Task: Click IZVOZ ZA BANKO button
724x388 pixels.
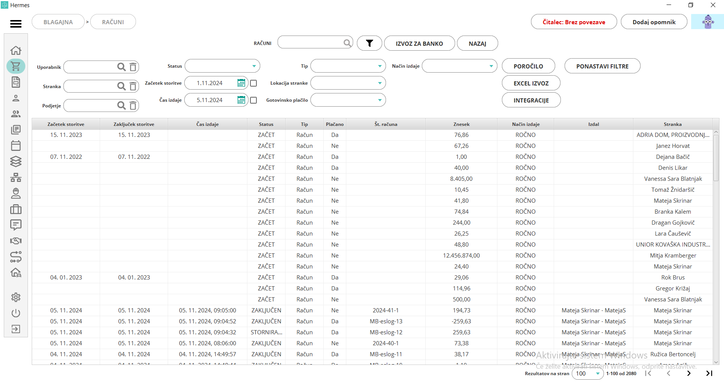Action: (419, 43)
